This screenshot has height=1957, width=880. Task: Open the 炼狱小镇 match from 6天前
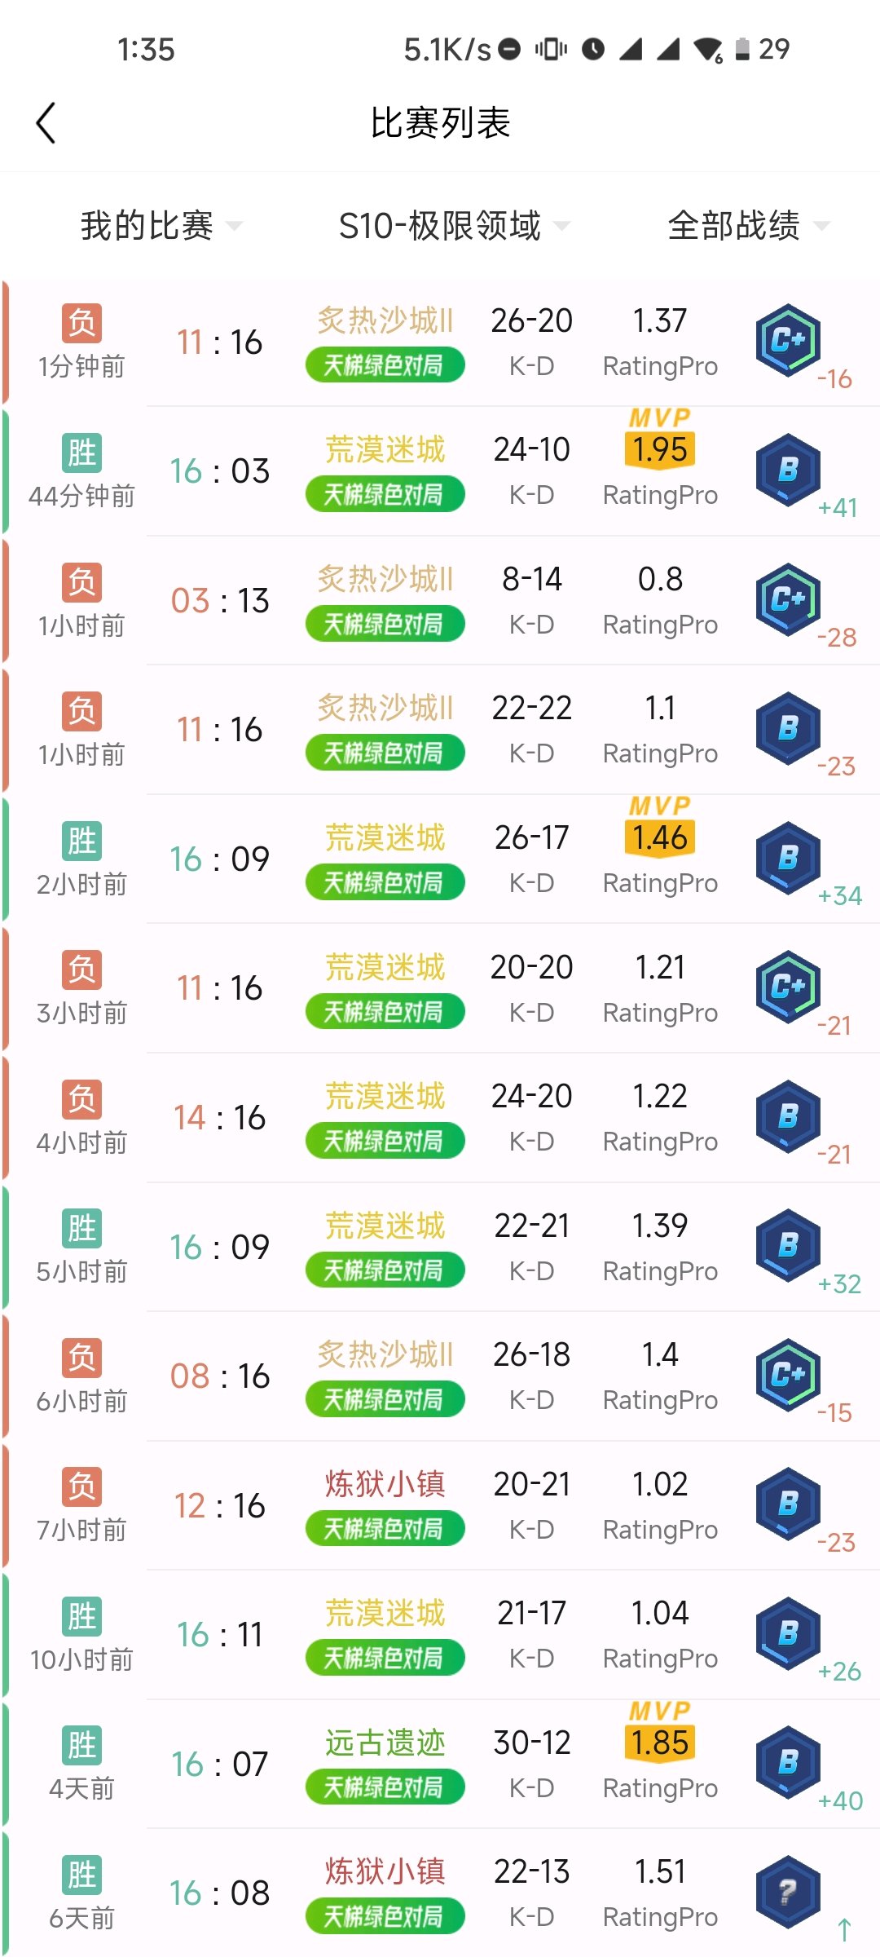pyautogui.click(x=440, y=1893)
